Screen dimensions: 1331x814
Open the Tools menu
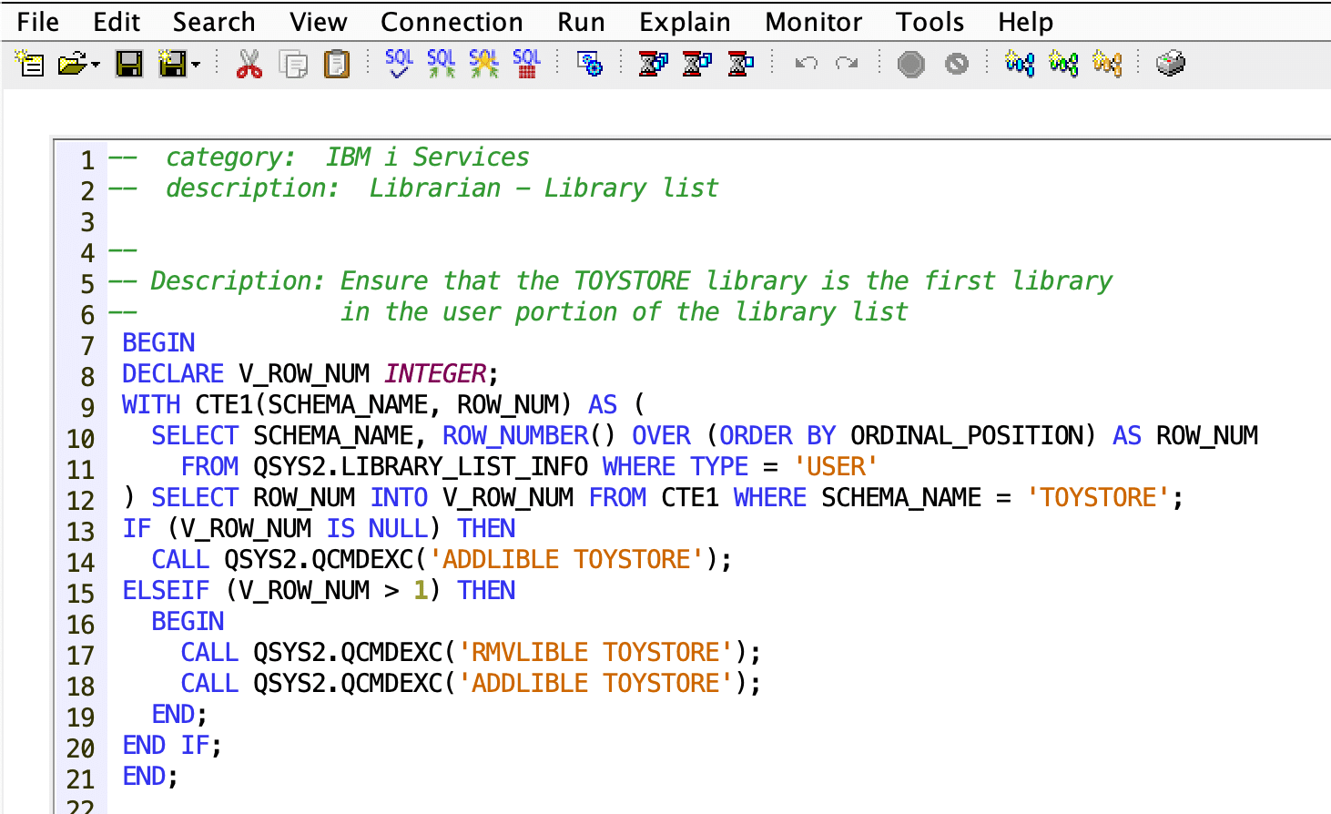(x=930, y=22)
